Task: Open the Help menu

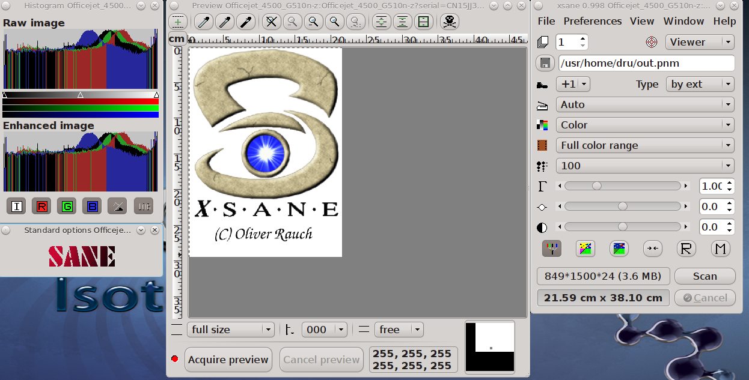Action: [724, 21]
